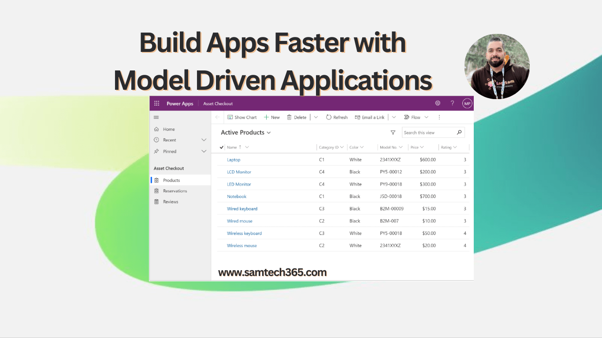Open the Flow menu
602x338 pixels.
tap(416, 118)
